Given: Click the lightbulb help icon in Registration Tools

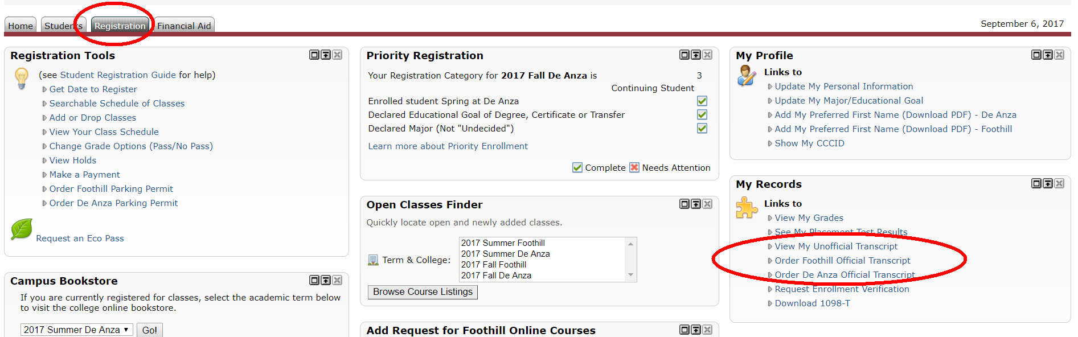Looking at the screenshot, I should [x=21, y=79].
